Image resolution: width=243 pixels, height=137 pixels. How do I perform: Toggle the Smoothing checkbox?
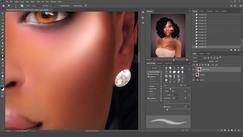click(148, 98)
